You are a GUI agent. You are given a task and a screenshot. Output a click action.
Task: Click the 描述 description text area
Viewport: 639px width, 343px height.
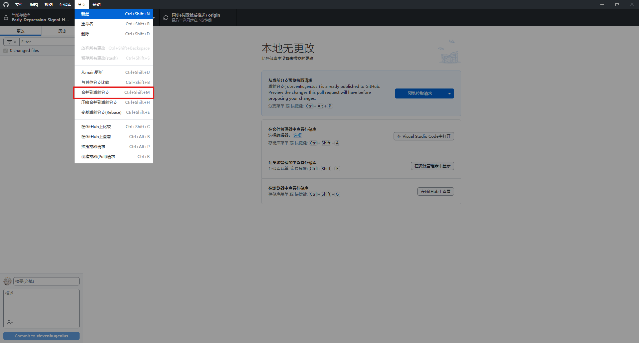41,304
